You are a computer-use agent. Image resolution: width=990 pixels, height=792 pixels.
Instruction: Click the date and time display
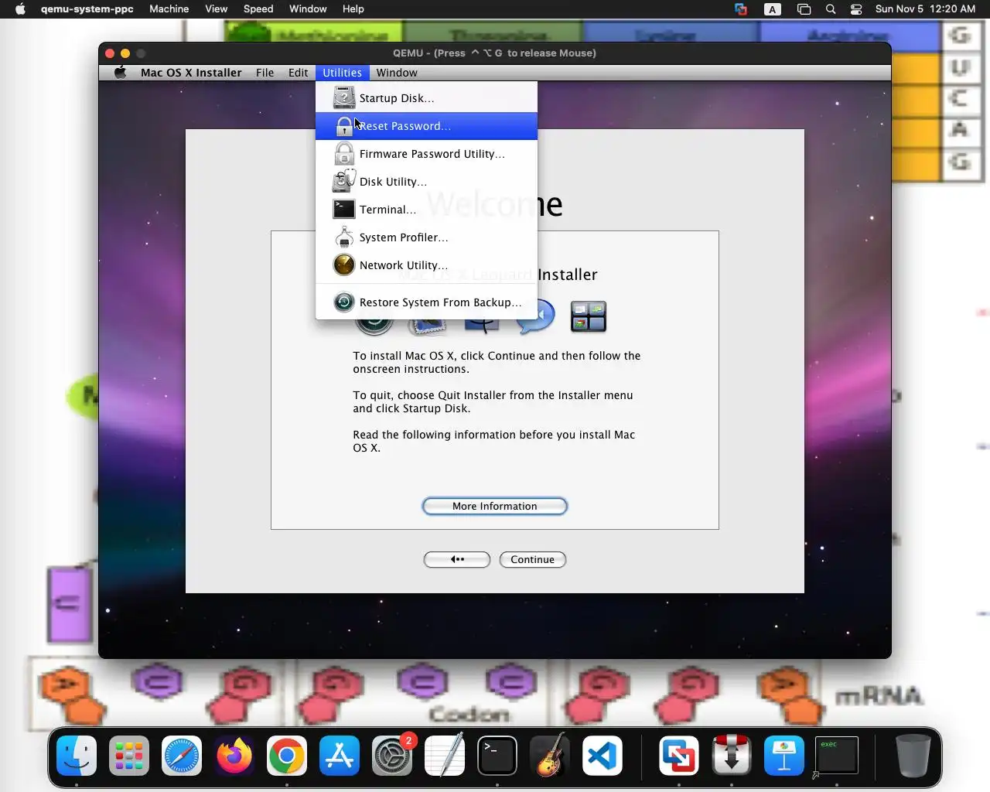pyautogui.click(x=925, y=9)
